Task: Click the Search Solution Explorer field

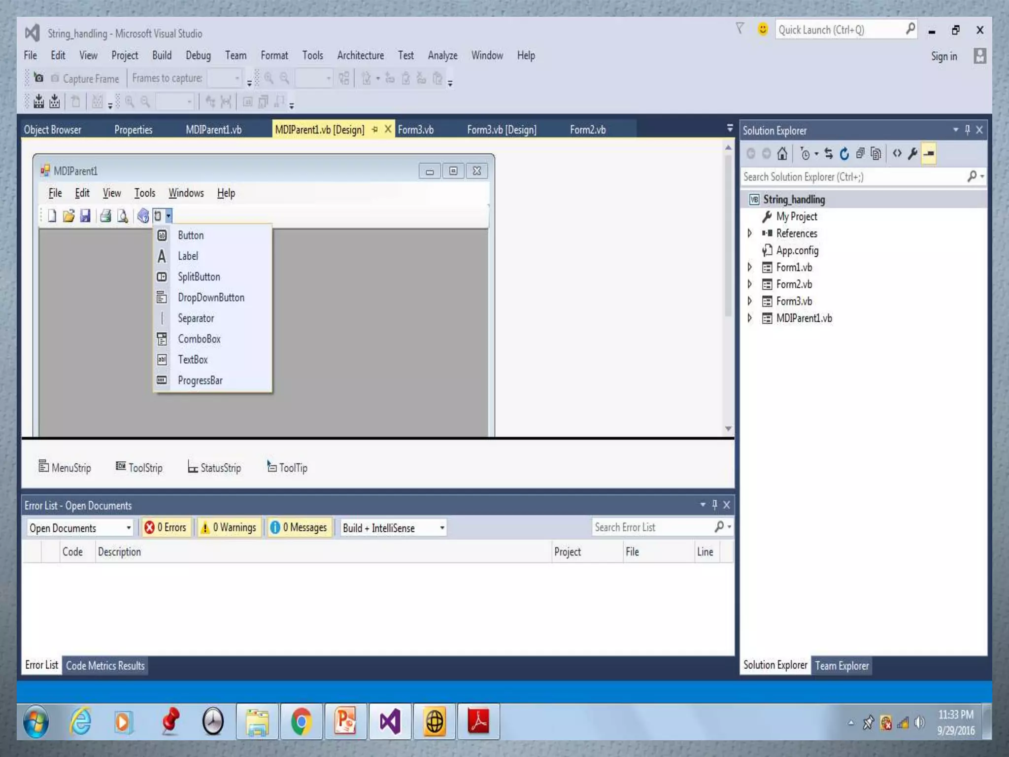Action: coord(852,177)
